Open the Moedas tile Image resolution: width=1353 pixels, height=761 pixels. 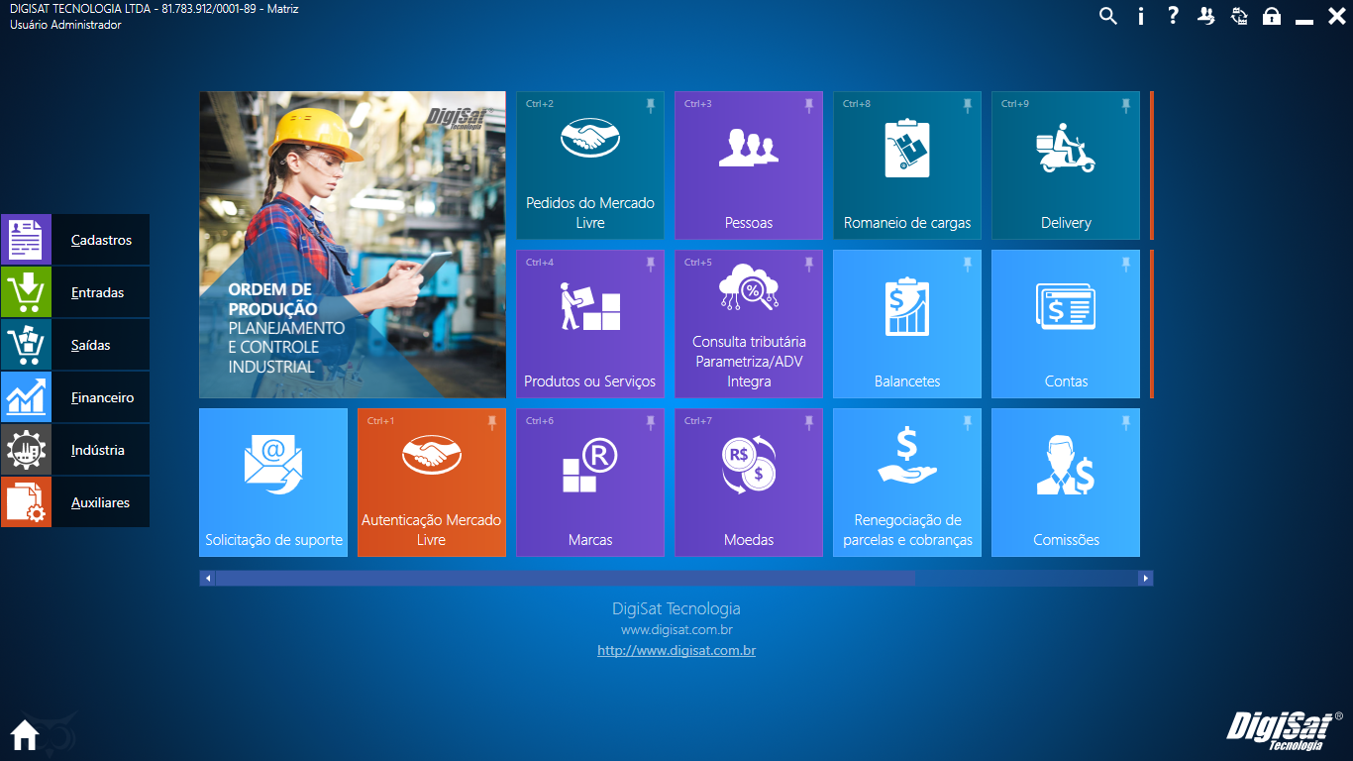click(x=749, y=483)
